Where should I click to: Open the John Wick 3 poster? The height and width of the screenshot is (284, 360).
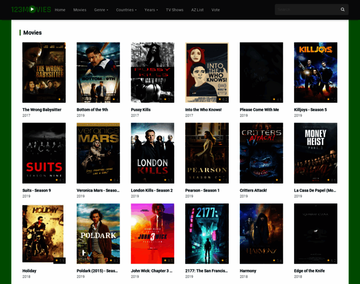click(x=153, y=233)
